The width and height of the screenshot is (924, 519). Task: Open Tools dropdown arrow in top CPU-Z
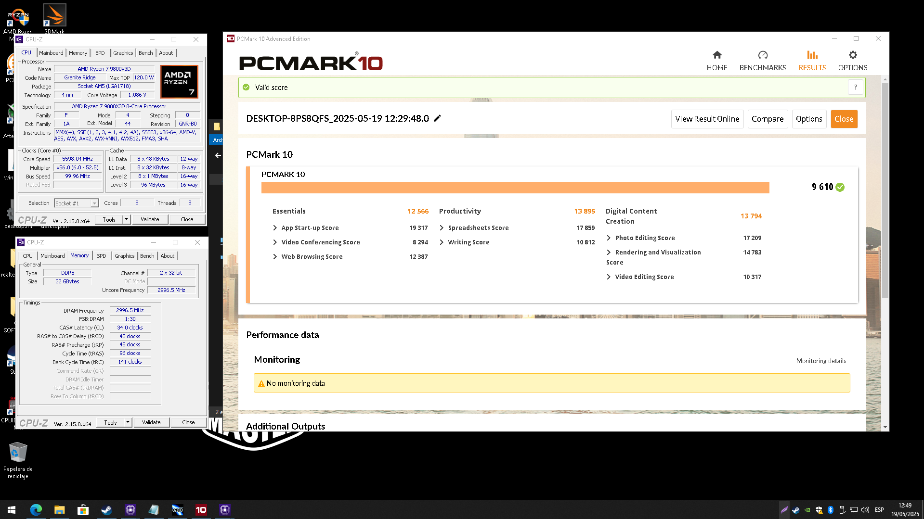pos(127,219)
